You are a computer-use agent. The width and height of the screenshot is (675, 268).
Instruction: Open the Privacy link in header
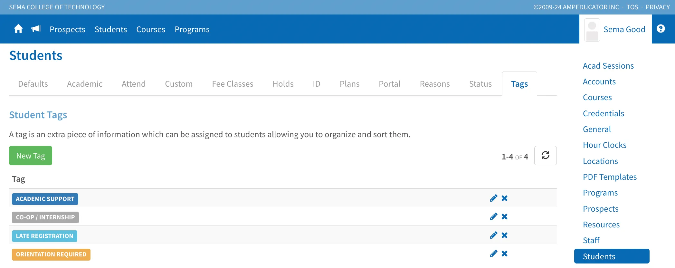click(658, 7)
